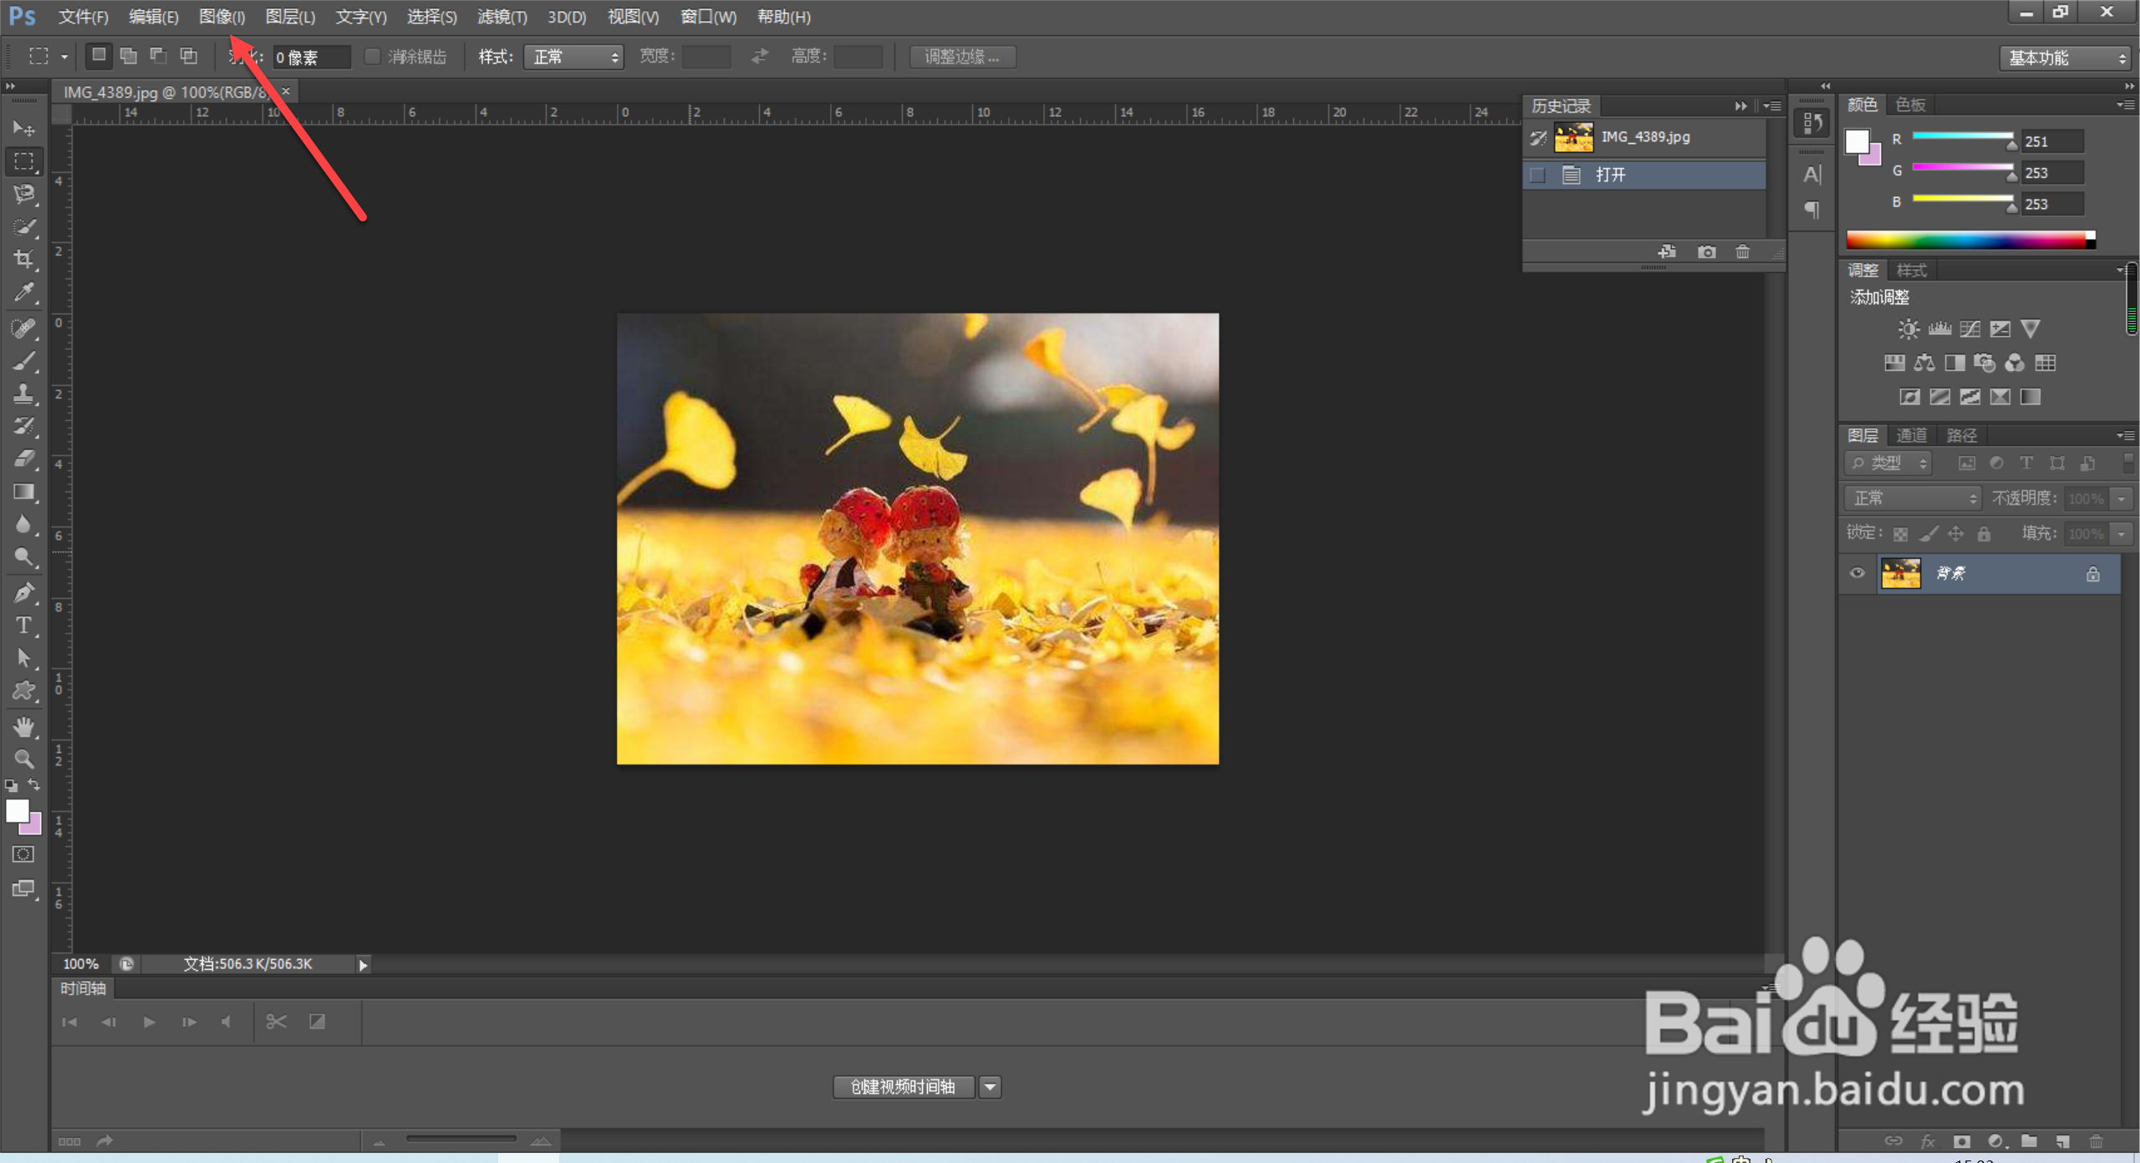This screenshot has width=2140, height=1163.
Task: Select the Eyedropper tool
Action: (x=23, y=292)
